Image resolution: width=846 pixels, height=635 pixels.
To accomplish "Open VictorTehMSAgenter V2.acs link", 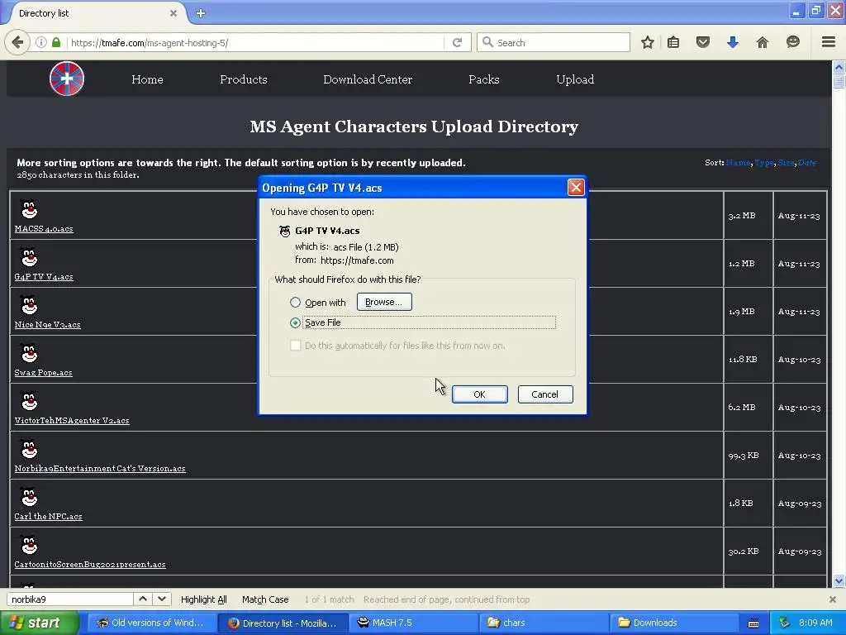I will [72, 420].
